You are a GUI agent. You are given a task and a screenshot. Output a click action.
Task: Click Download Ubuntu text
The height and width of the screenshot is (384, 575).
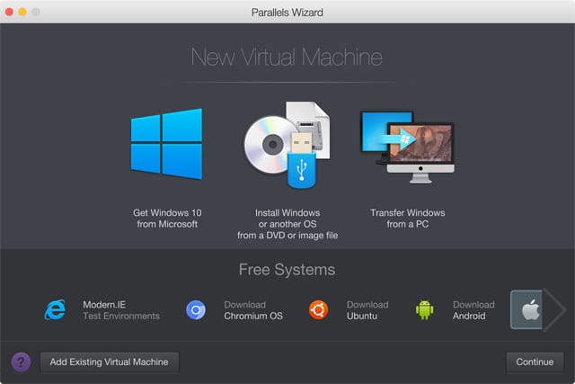pyautogui.click(x=367, y=310)
